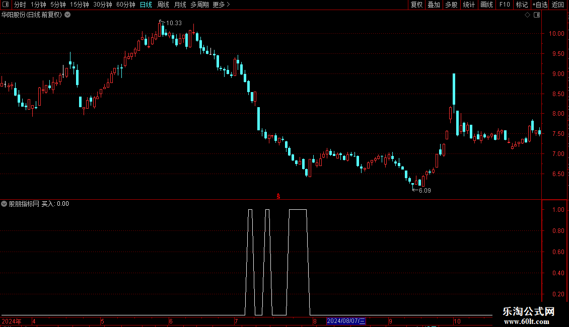Image resolution: width=569 pixels, height=327 pixels.
Task: Click the 10.00 price axis label
Action: pos(556,34)
